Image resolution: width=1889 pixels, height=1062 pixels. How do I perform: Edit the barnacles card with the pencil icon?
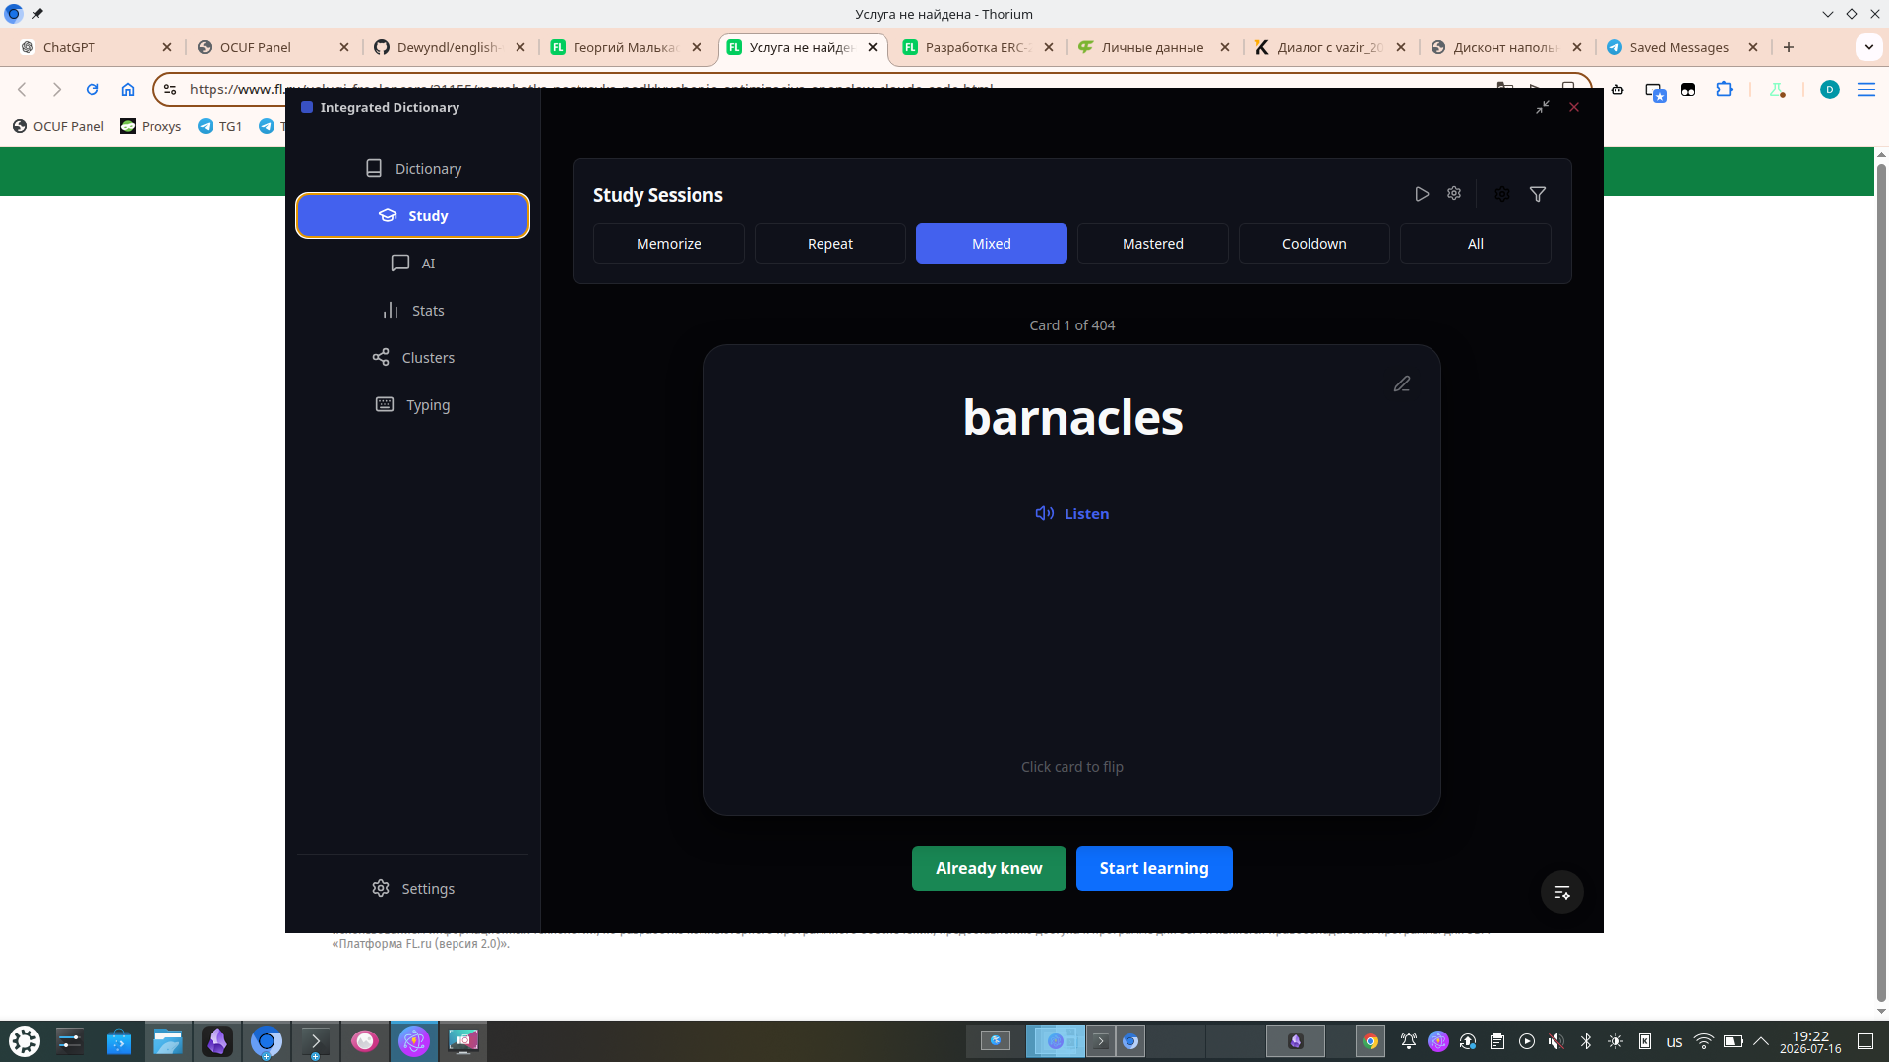[x=1402, y=383]
